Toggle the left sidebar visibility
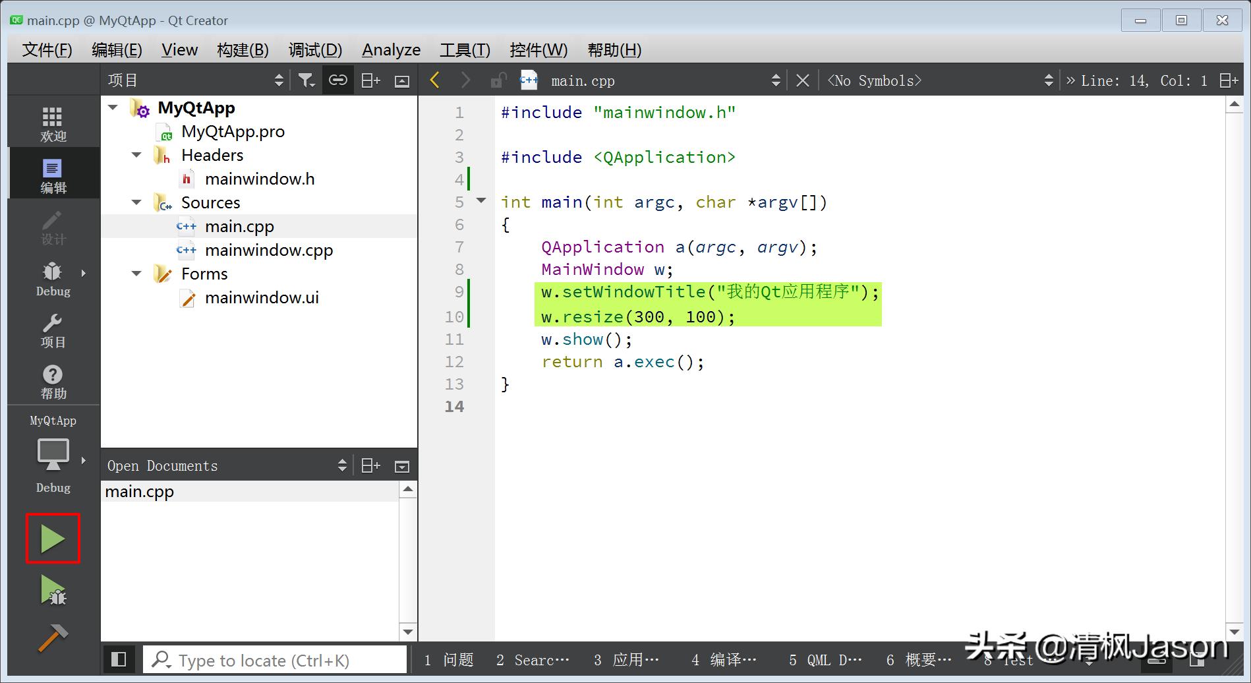The image size is (1251, 683). (119, 659)
